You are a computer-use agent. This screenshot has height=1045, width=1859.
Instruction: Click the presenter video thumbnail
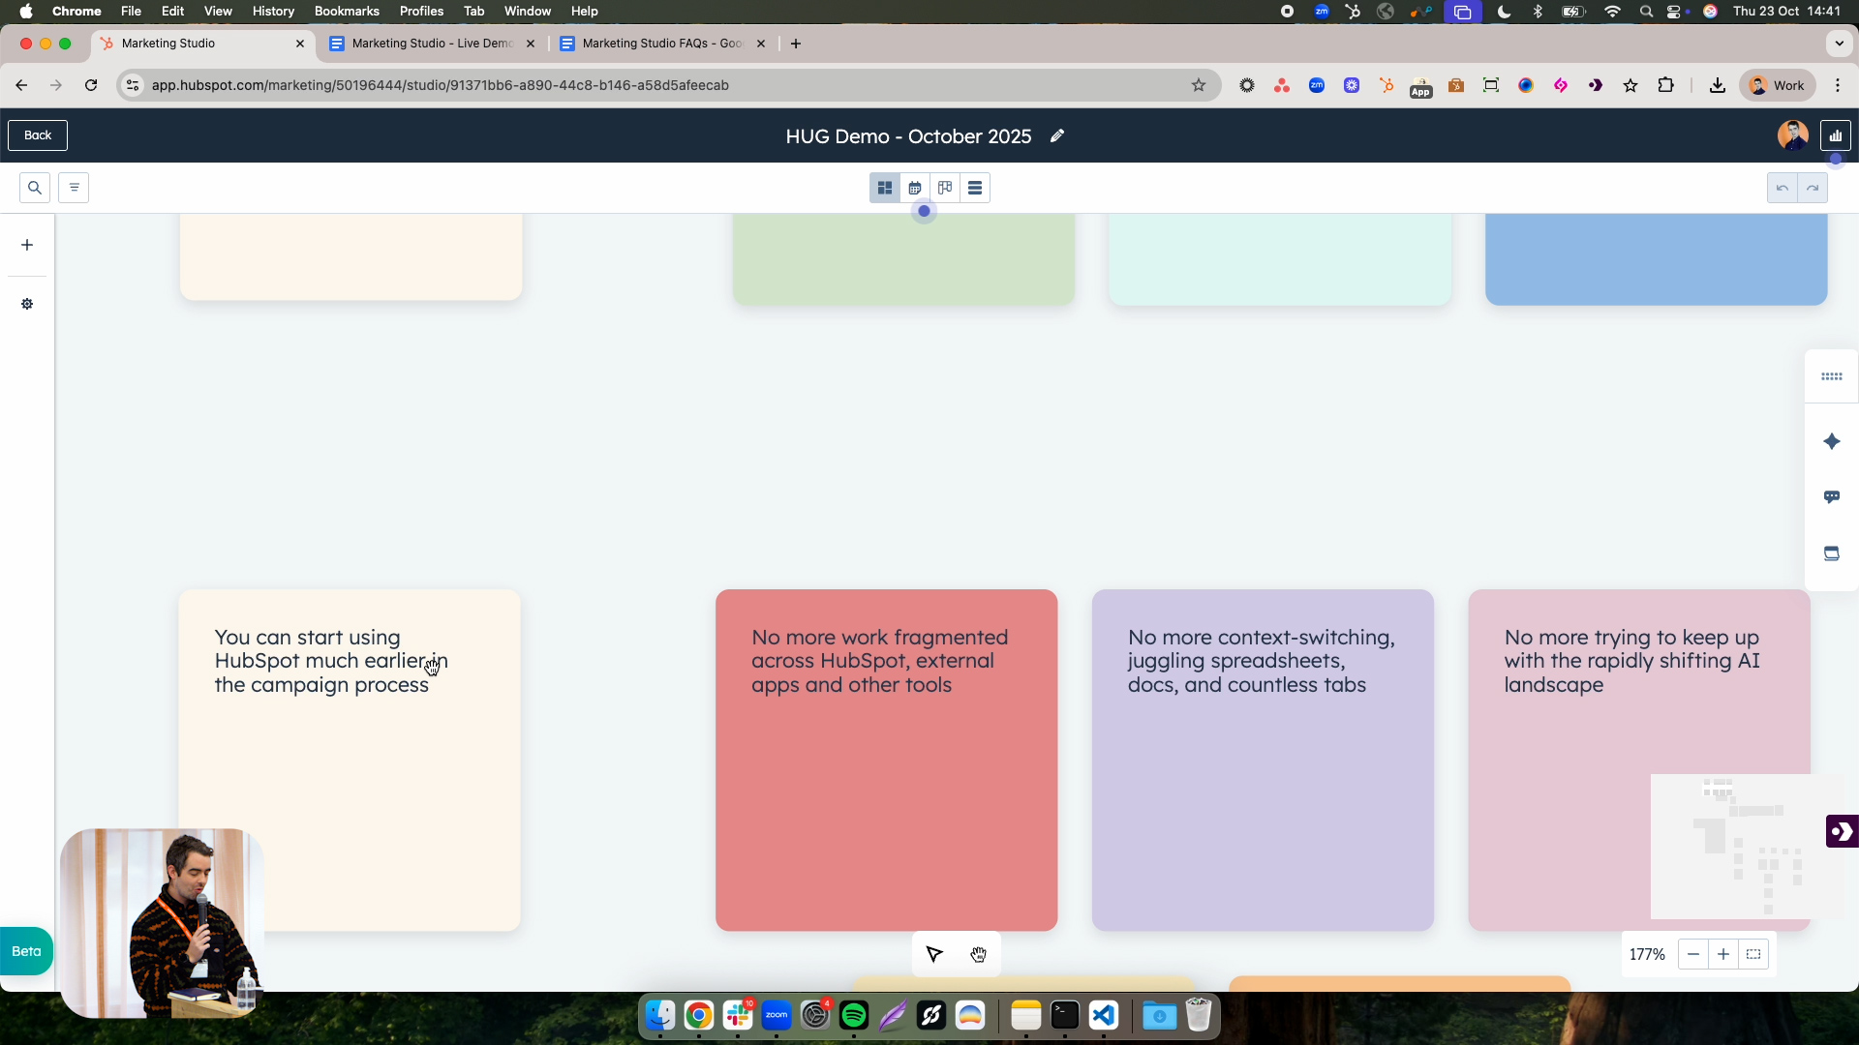(161, 923)
